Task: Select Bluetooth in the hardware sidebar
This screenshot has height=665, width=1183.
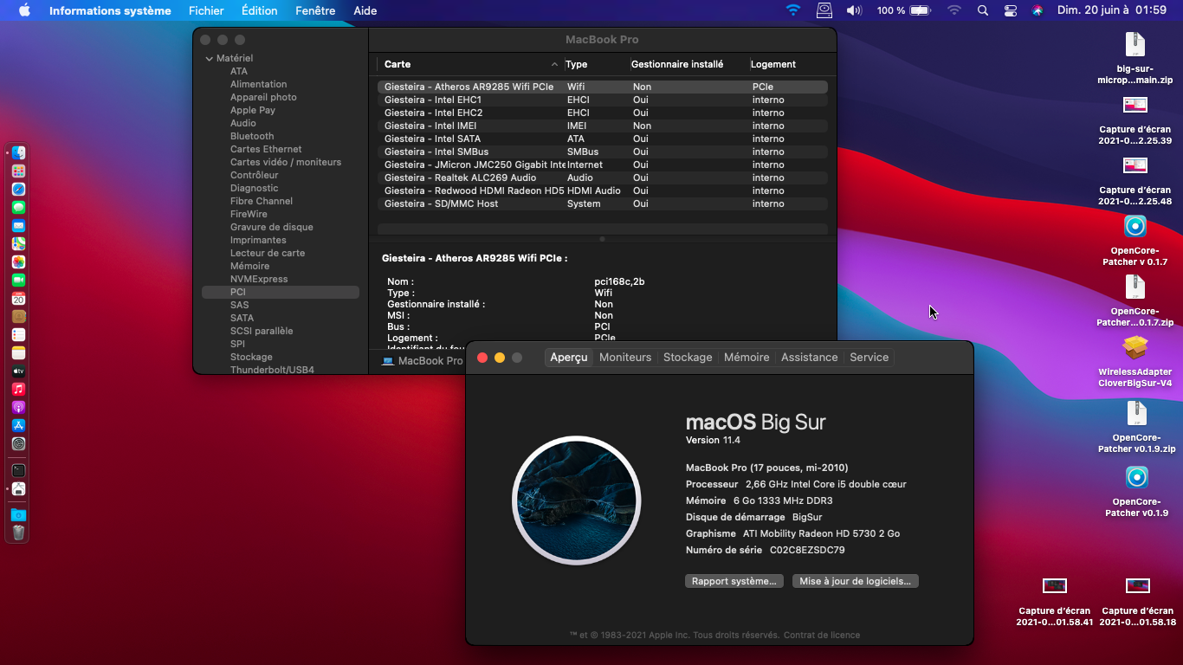Action: click(x=252, y=136)
